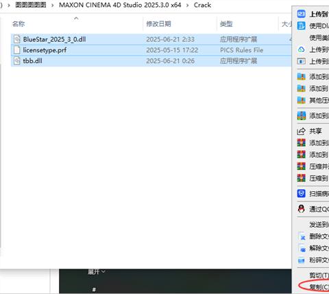
Task: Select 粉碎文件 context menu entry
Action: 319,260
